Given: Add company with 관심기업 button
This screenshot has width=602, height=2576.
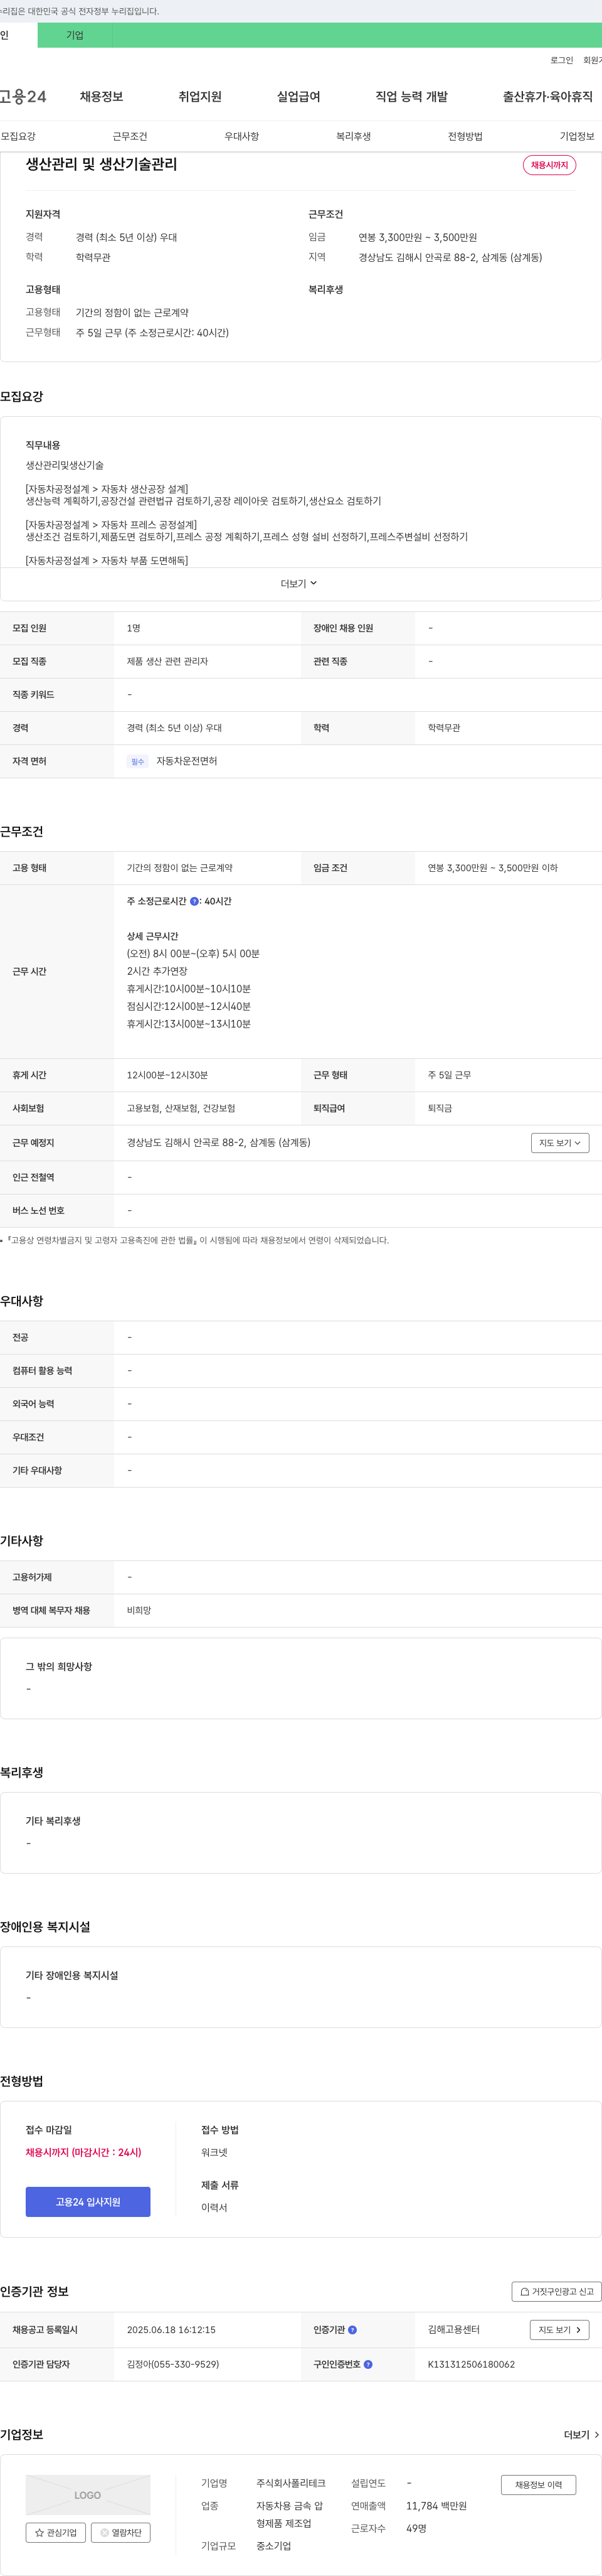Looking at the screenshot, I should (x=56, y=2533).
